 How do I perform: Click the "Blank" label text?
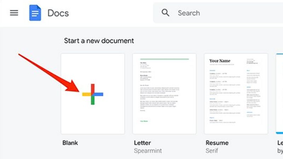pyautogui.click(x=70, y=143)
